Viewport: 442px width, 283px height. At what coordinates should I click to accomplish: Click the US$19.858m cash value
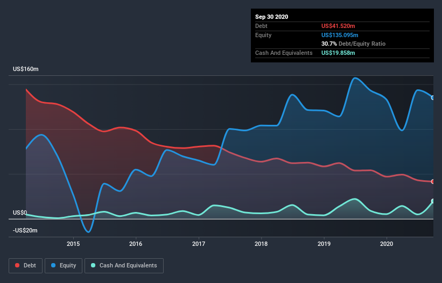pyautogui.click(x=338, y=53)
